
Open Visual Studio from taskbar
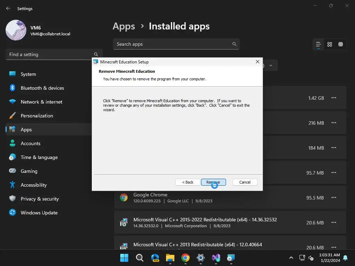coord(216,258)
